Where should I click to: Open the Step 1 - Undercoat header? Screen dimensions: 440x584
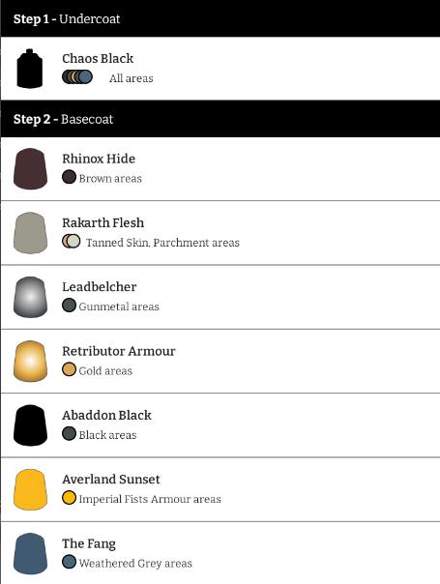[x=220, y=18]
